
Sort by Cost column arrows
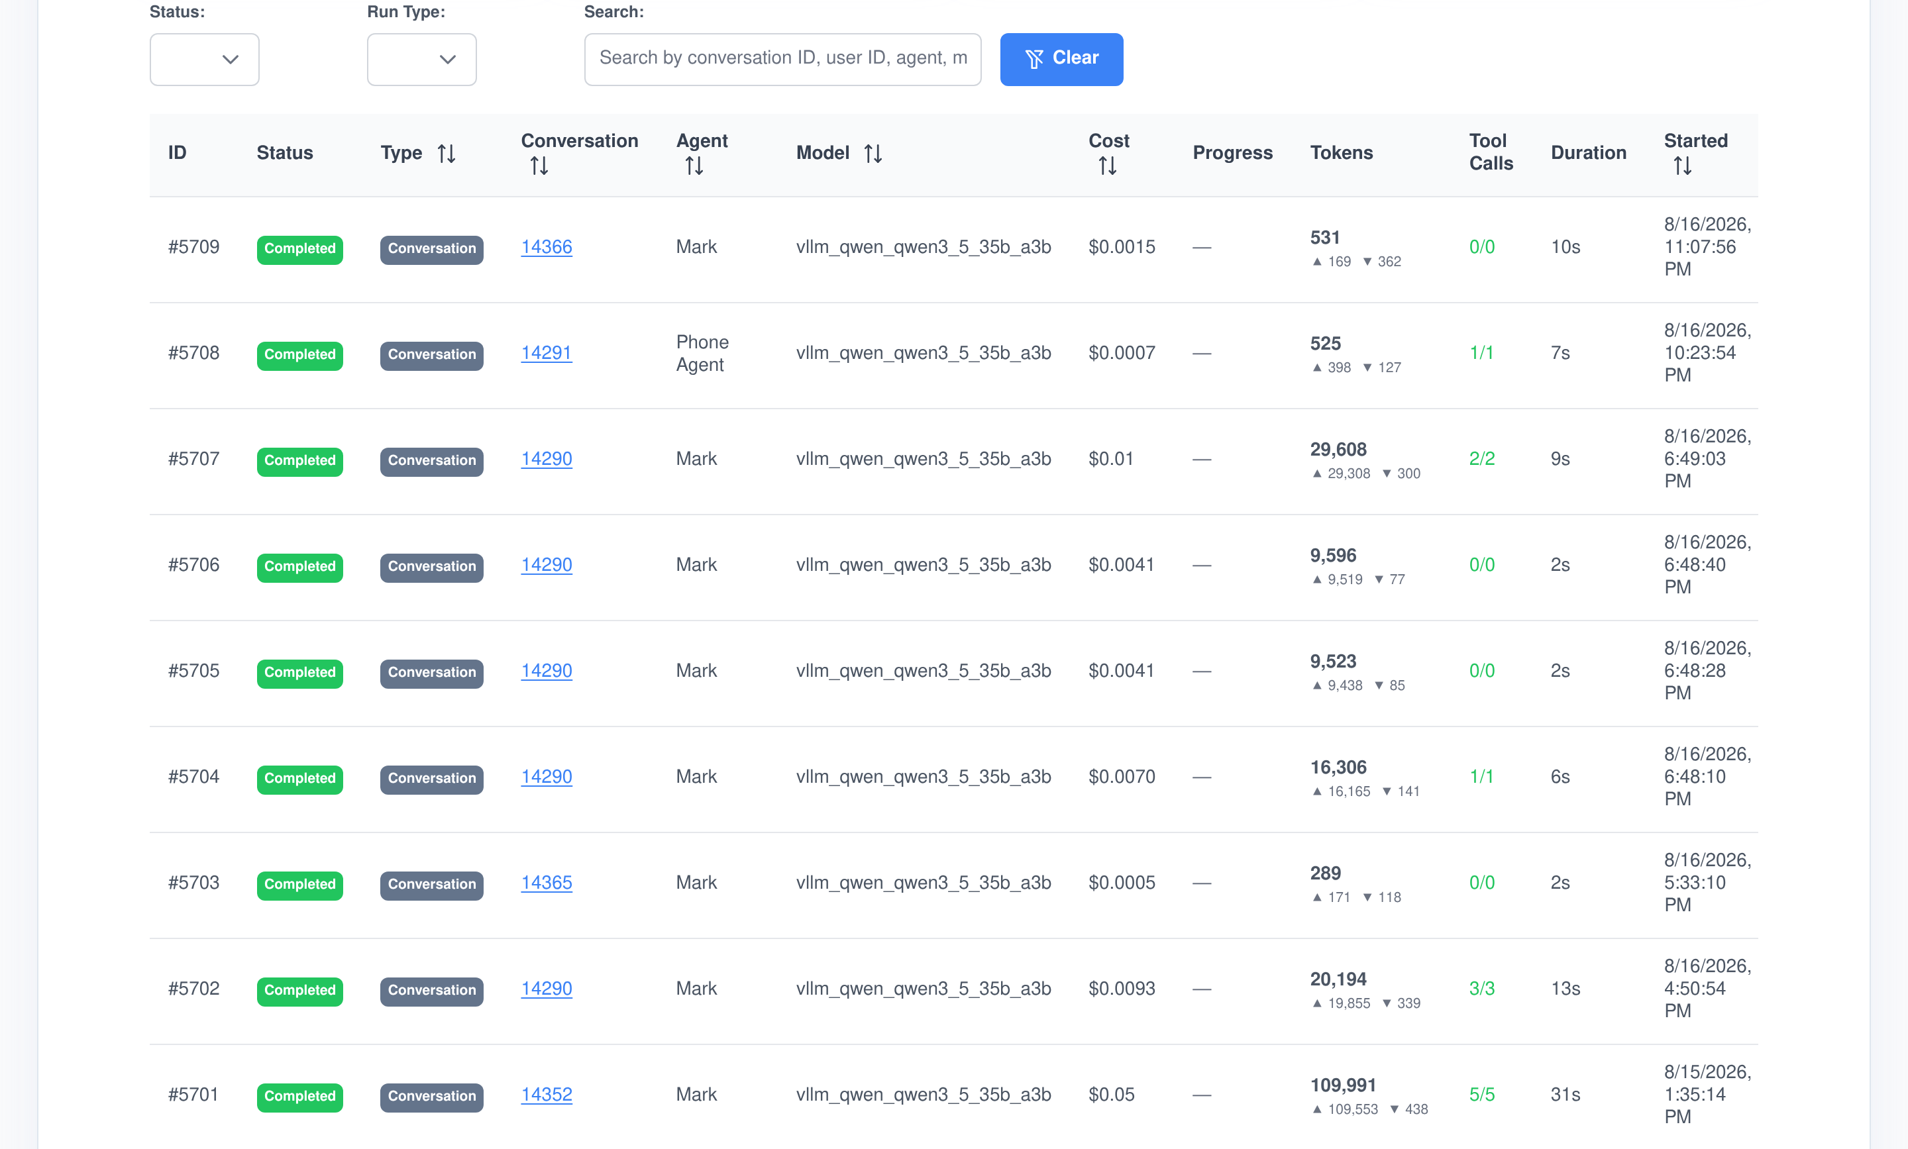1107,166
